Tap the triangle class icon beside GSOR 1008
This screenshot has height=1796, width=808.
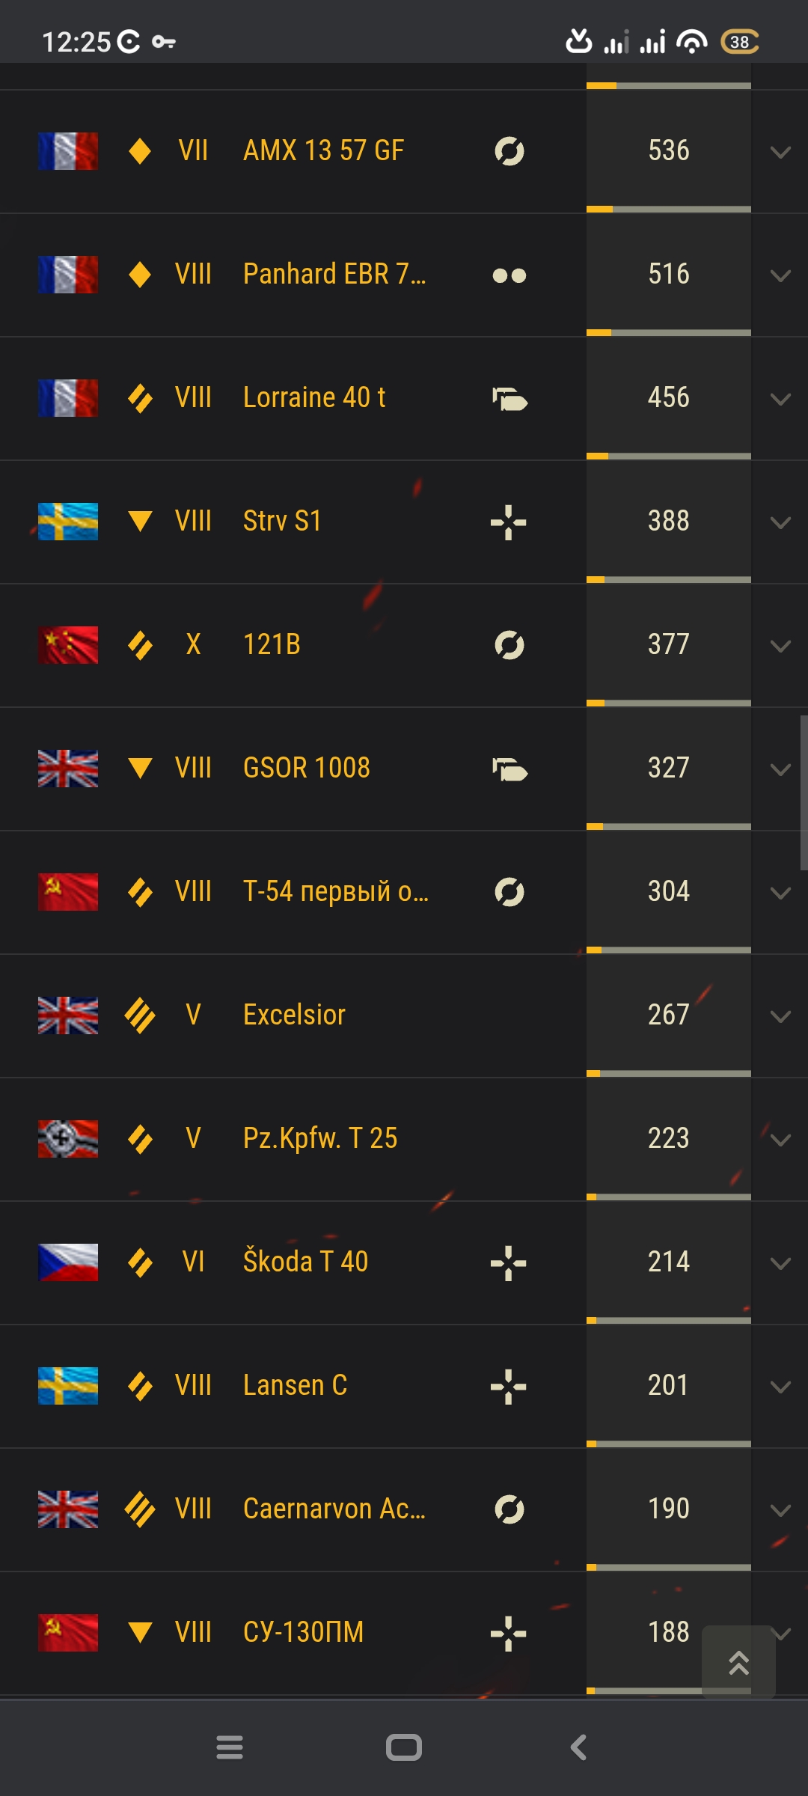coord(140,769)
